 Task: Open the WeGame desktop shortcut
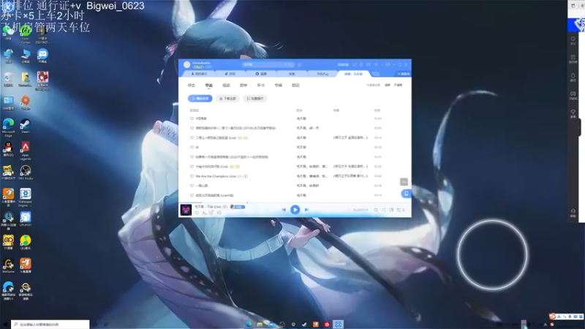point(8,265)
